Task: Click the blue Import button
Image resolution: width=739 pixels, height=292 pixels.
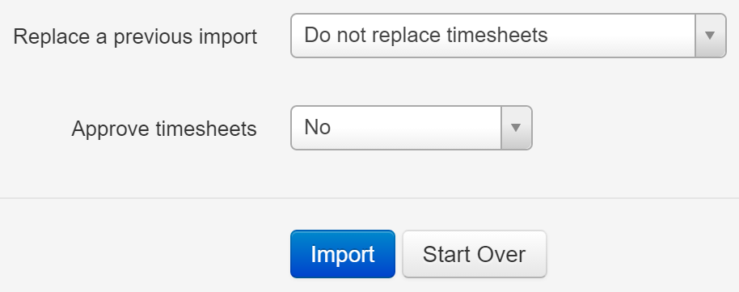Action: point(343,254)
